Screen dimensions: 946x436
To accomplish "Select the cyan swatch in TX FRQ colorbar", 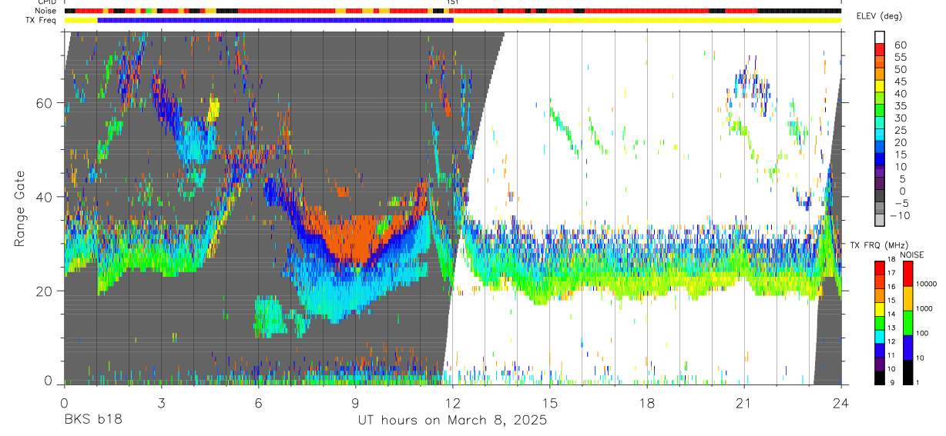I will click(880, 337).
